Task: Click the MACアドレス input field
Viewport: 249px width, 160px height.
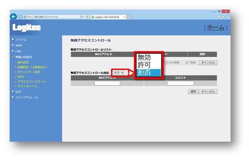Action: click(107, 83)
